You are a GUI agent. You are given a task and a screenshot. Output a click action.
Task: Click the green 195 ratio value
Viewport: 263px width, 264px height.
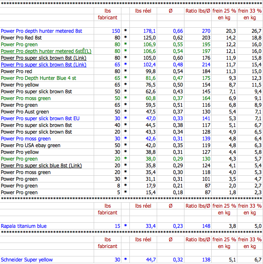tap(206, 45)
